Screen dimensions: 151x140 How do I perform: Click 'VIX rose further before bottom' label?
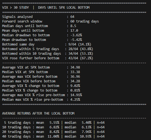(31, 58)
